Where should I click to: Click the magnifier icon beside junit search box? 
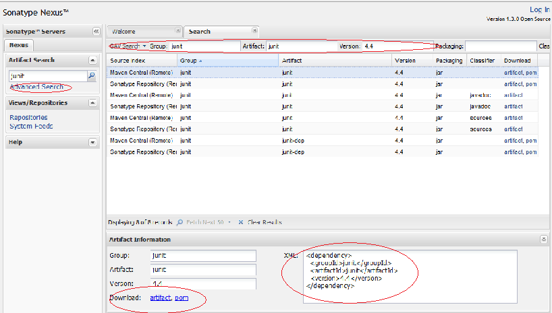coord(92,75)
